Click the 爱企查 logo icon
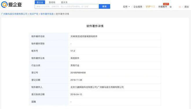Screen dimensions: 191x109 4,5
